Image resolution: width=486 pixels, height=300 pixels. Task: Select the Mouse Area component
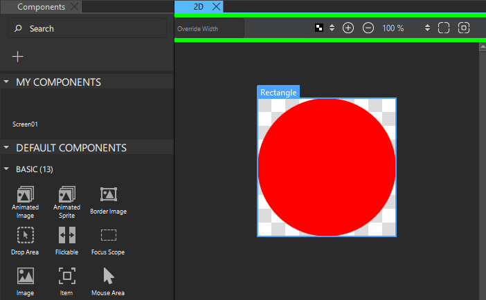pos(108,281)
